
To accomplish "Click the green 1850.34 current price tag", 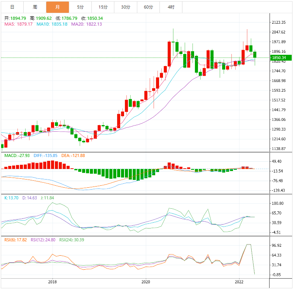I will coord(280,58).
